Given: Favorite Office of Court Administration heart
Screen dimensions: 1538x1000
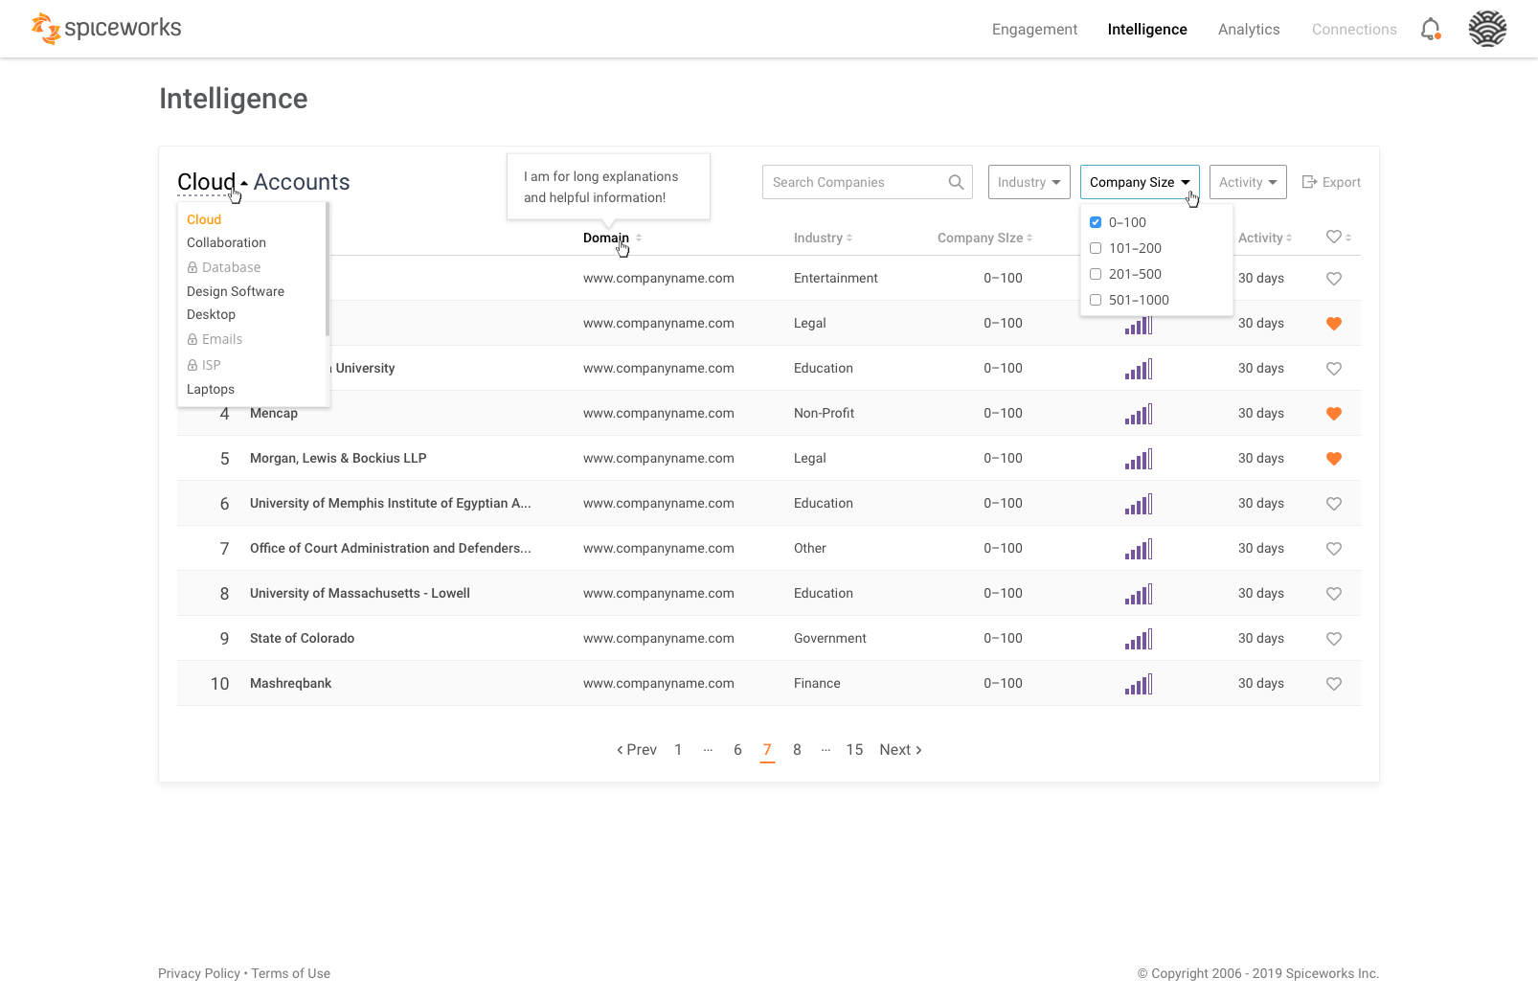Looking at the screenshot, I should point(1334,549).
